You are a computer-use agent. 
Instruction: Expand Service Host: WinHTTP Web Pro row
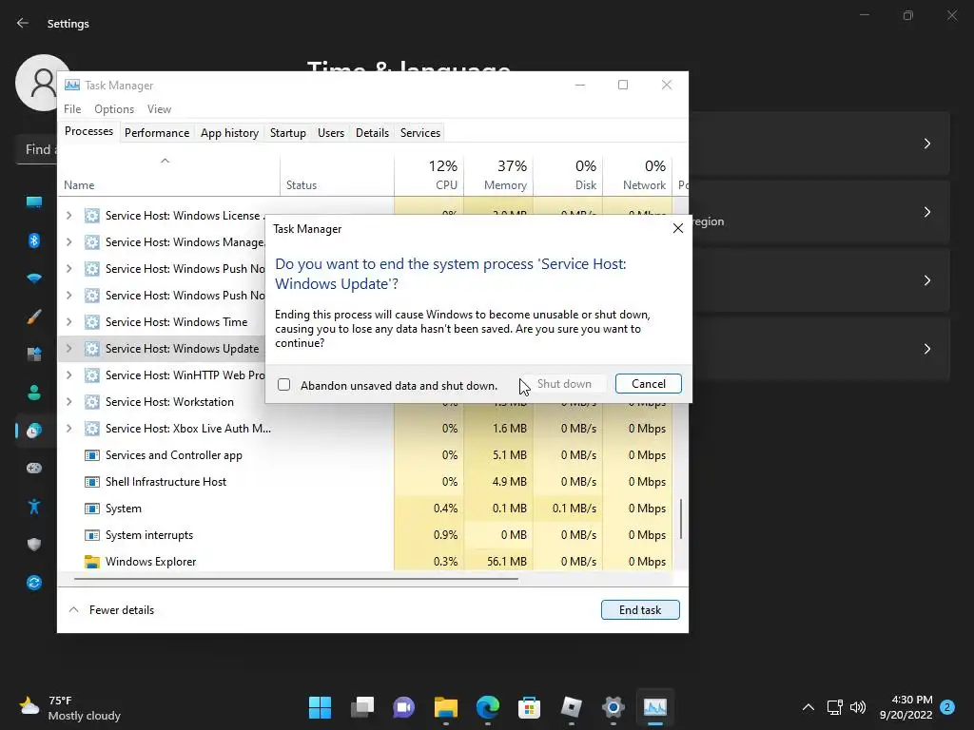[x=68, y=375]
